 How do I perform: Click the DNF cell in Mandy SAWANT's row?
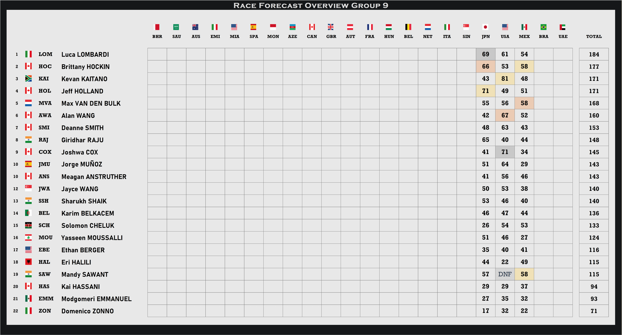tap(505, 274)
